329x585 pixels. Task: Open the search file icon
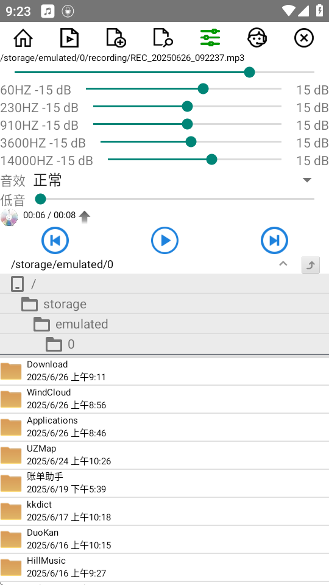(163, 38)
